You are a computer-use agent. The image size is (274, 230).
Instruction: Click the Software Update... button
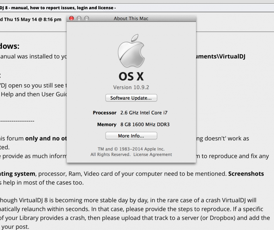click(131, 98)
